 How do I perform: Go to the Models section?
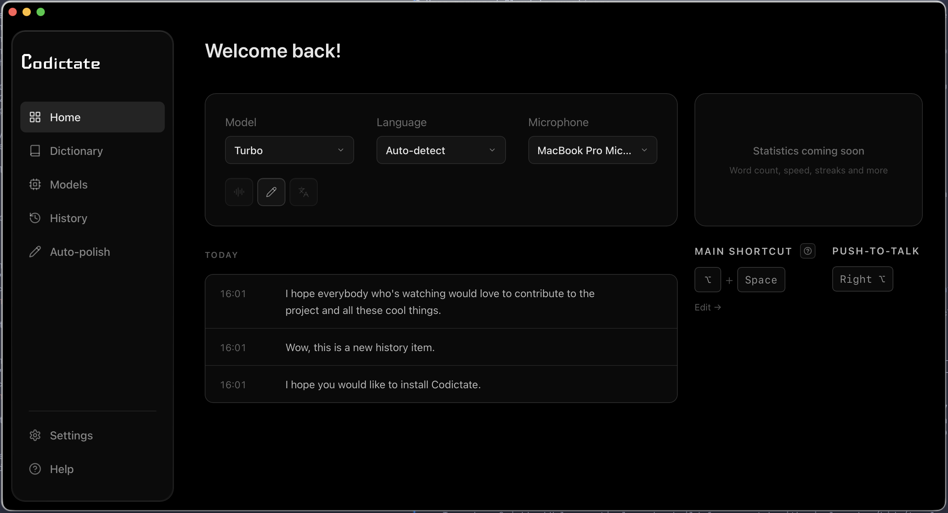(92, 184)
